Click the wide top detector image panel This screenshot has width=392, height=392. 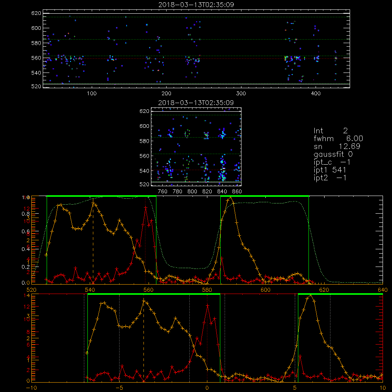[196, 49]
